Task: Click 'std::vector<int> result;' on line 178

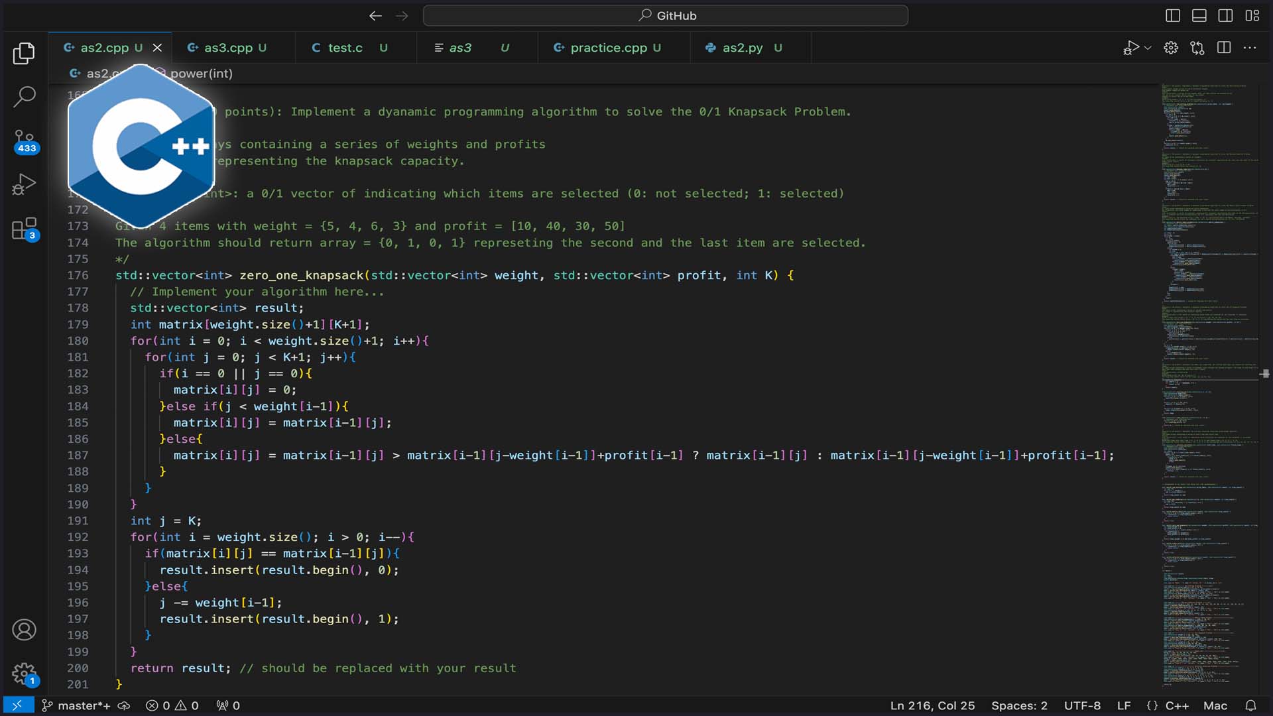Action: (217, 308)
